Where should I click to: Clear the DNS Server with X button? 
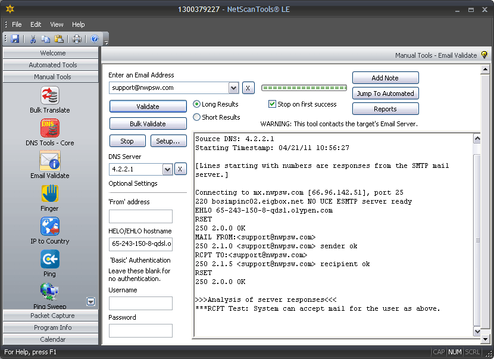(x=180, y=169)
